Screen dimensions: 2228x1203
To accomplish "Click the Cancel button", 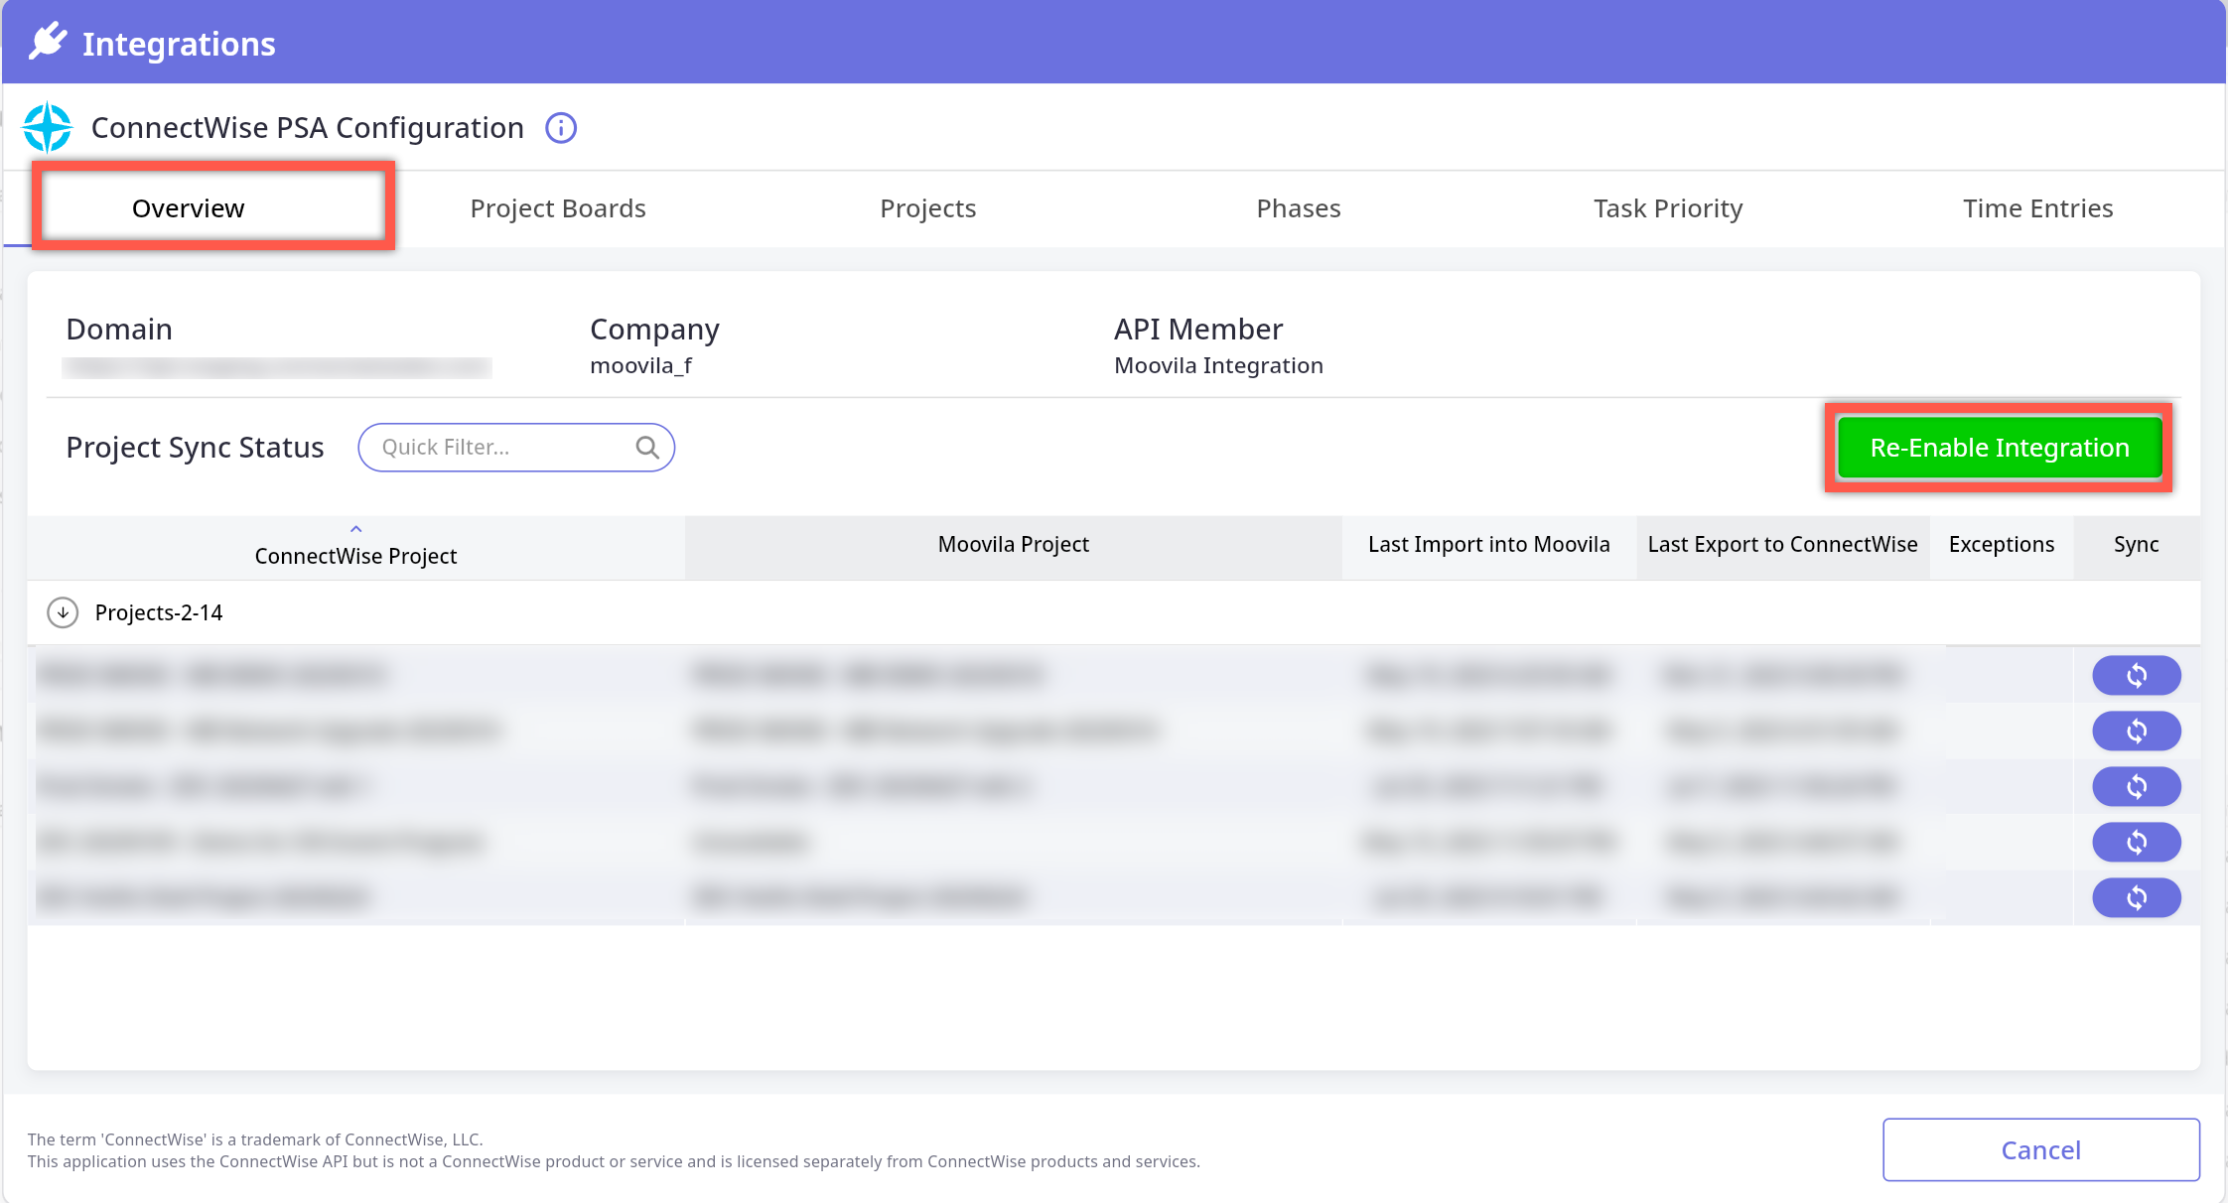I will pyautogui.click(x=2040, y=1149).
